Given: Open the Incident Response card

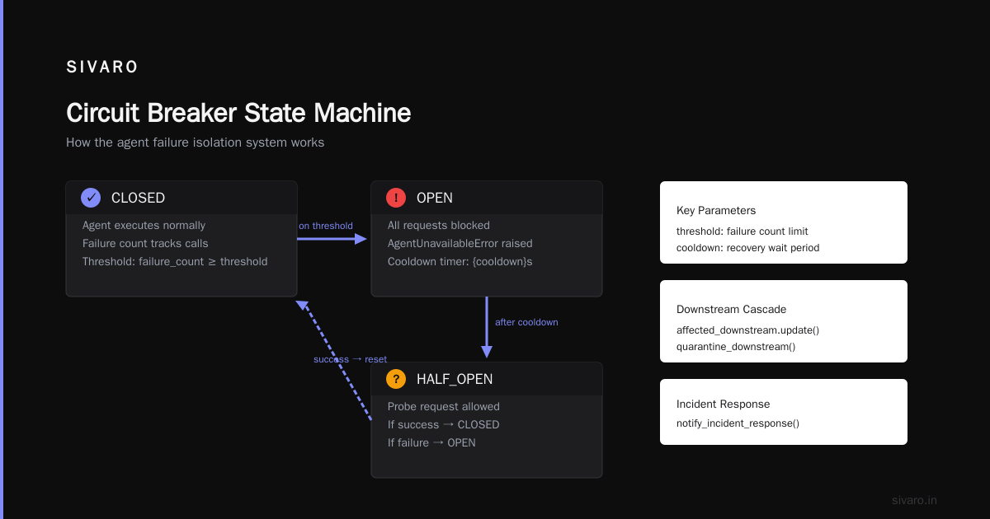Looking at the screenshot, I should click(784, 412).
